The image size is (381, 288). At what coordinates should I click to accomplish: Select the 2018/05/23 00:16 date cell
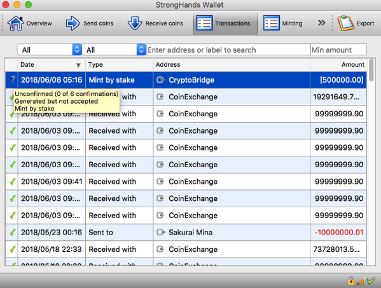52,233
